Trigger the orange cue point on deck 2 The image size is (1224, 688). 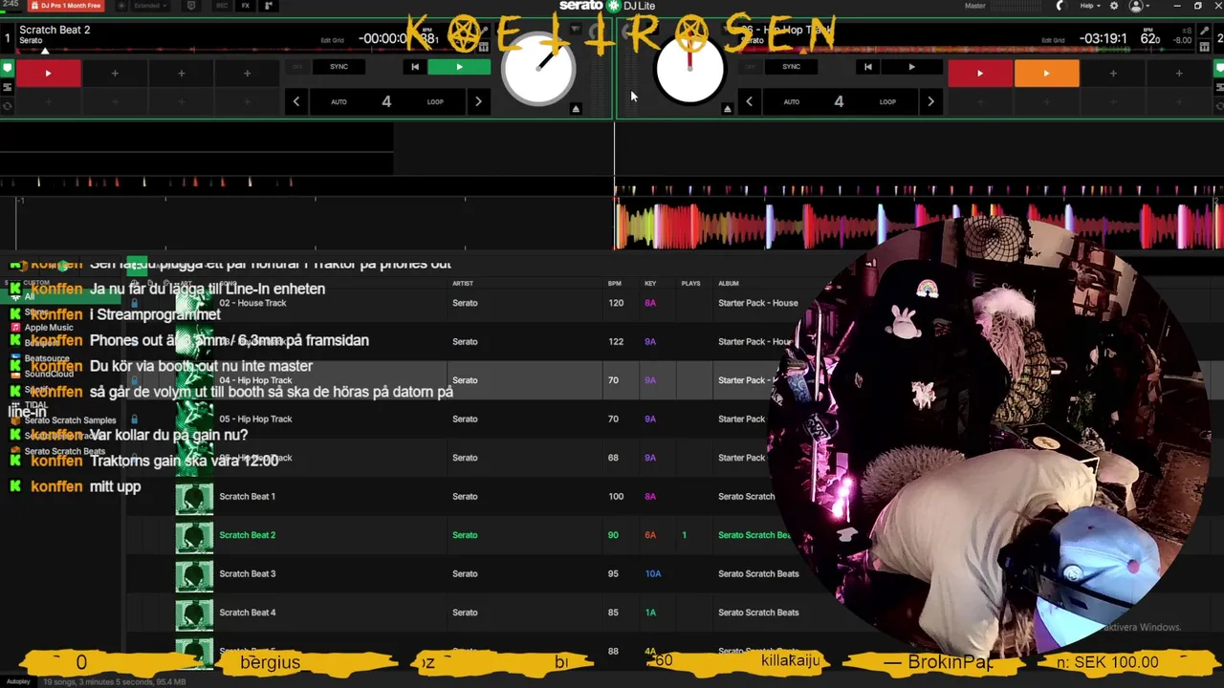click(1046, 73)
